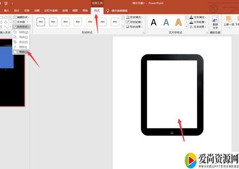This screenshot has width=239, height=169.
Task: Click the 替换文字 alt text button
Action: tap(215, 23)
